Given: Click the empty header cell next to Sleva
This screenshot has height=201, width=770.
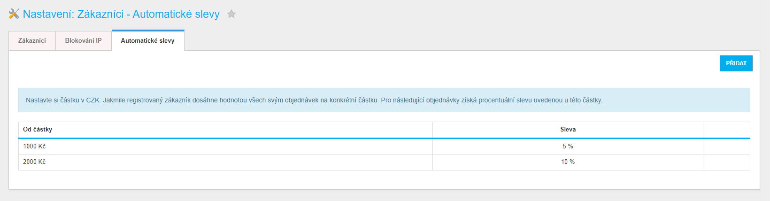Looking at the screenshot, I should click(x=726, y=130).
